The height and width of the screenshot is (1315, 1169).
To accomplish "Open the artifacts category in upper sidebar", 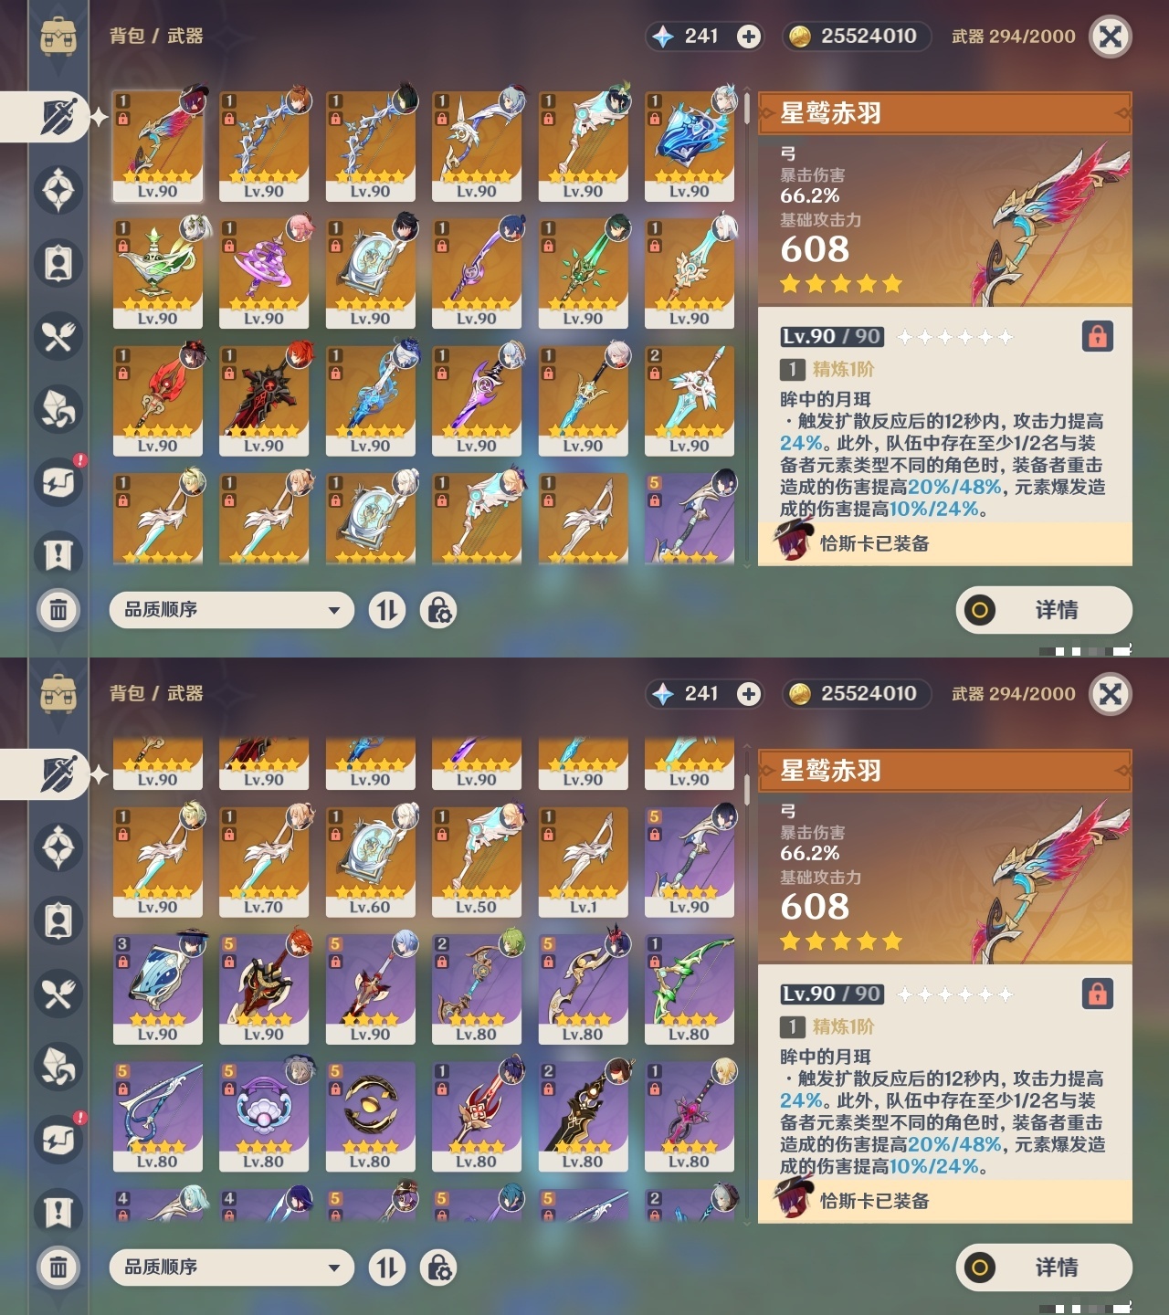I will click(x=58, y=190).
